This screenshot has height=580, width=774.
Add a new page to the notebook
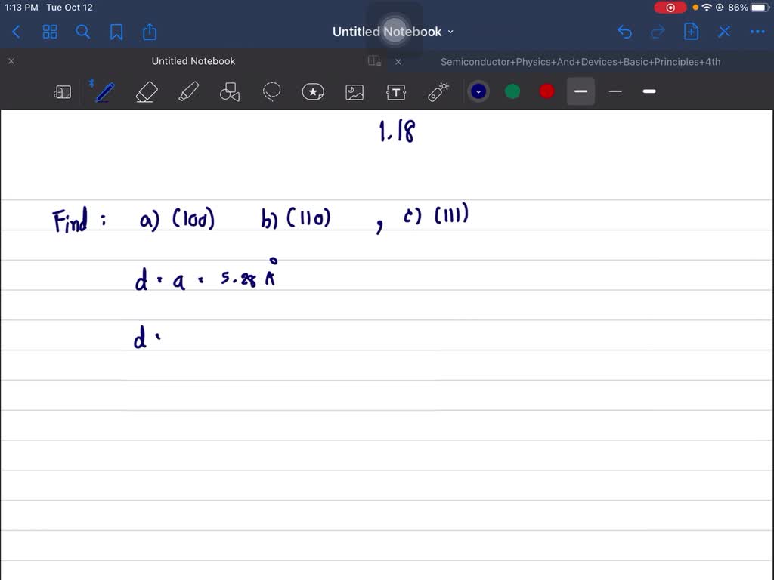(x=690, y=32)
